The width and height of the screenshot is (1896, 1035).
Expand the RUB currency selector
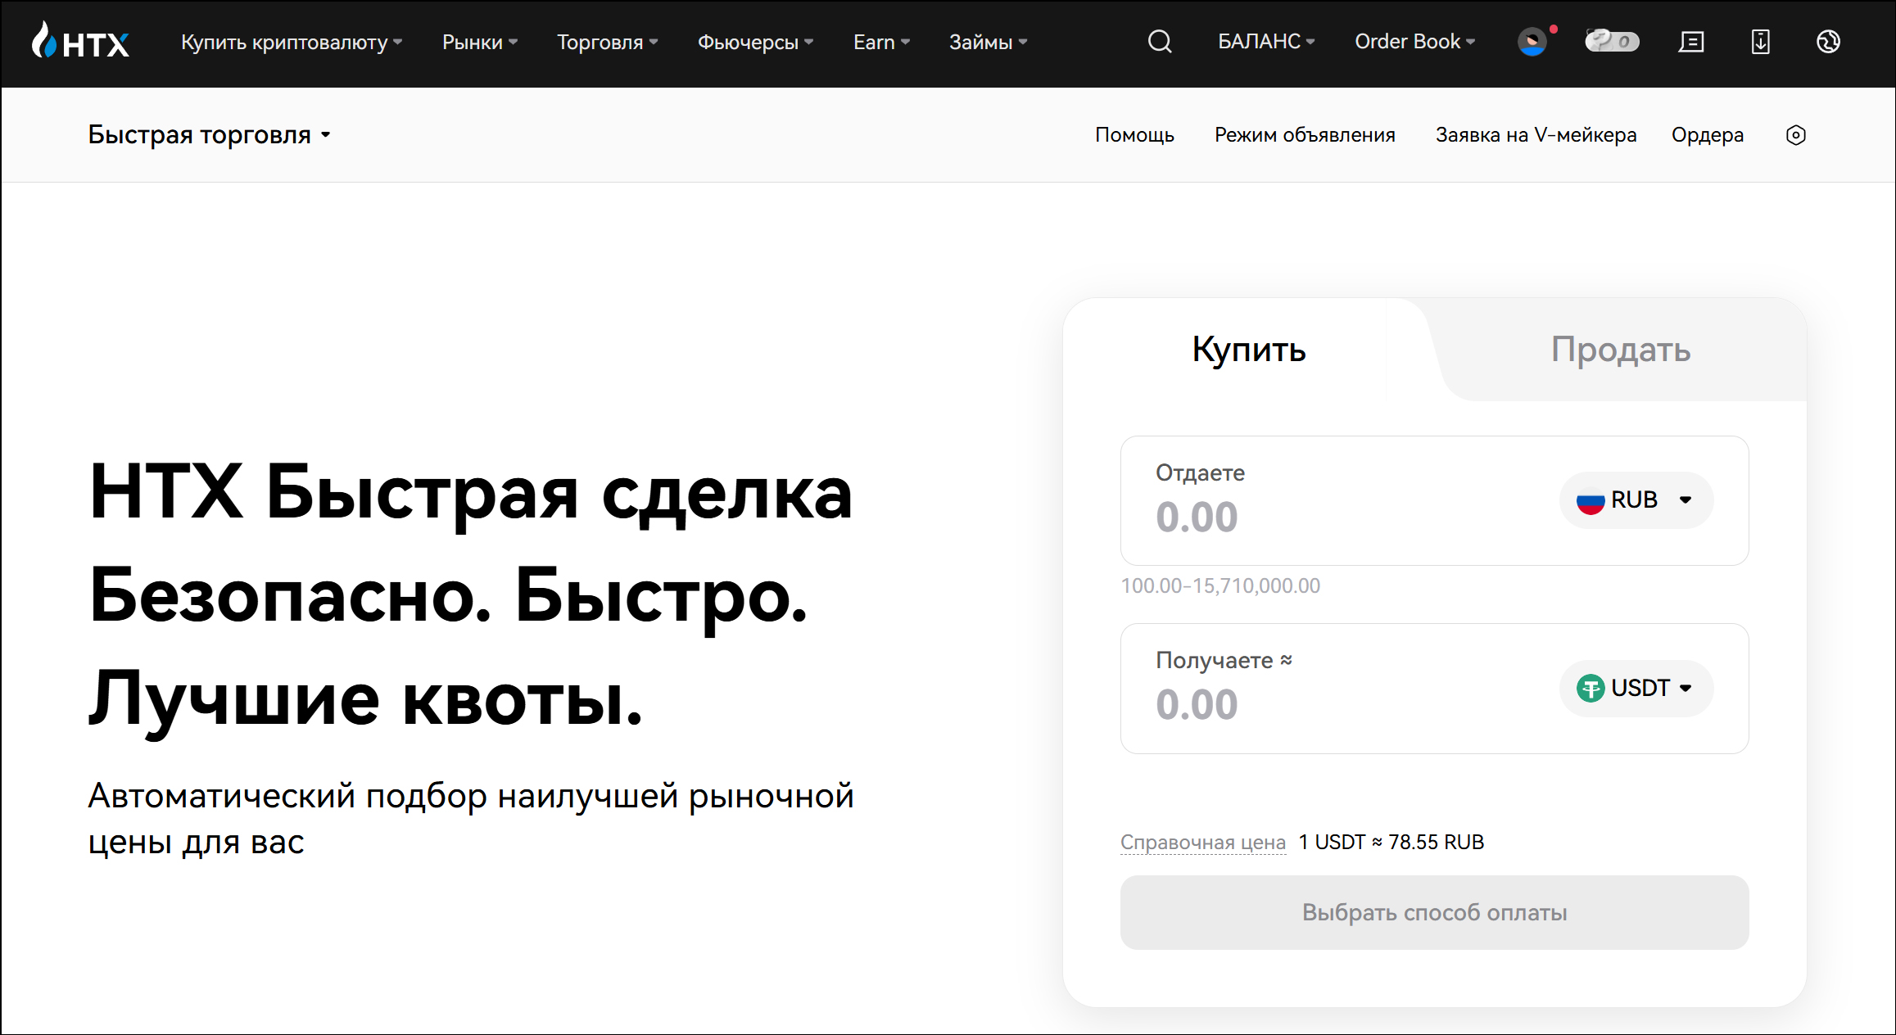pyautogui.click(x=1636, y=500)
